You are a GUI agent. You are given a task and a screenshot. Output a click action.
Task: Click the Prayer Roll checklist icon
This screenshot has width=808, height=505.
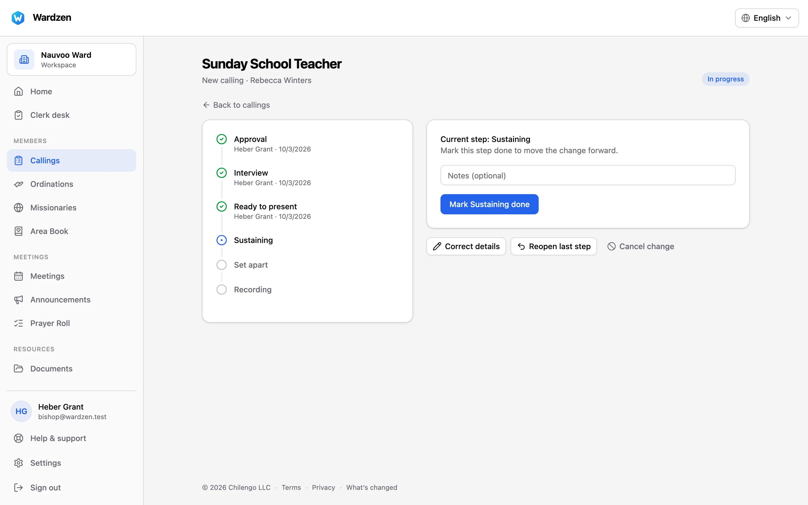[18, 323]
